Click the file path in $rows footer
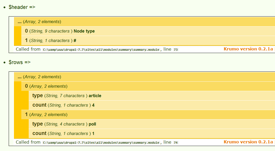This screenshot has width=275, height=151. click(x=101, y=143)
